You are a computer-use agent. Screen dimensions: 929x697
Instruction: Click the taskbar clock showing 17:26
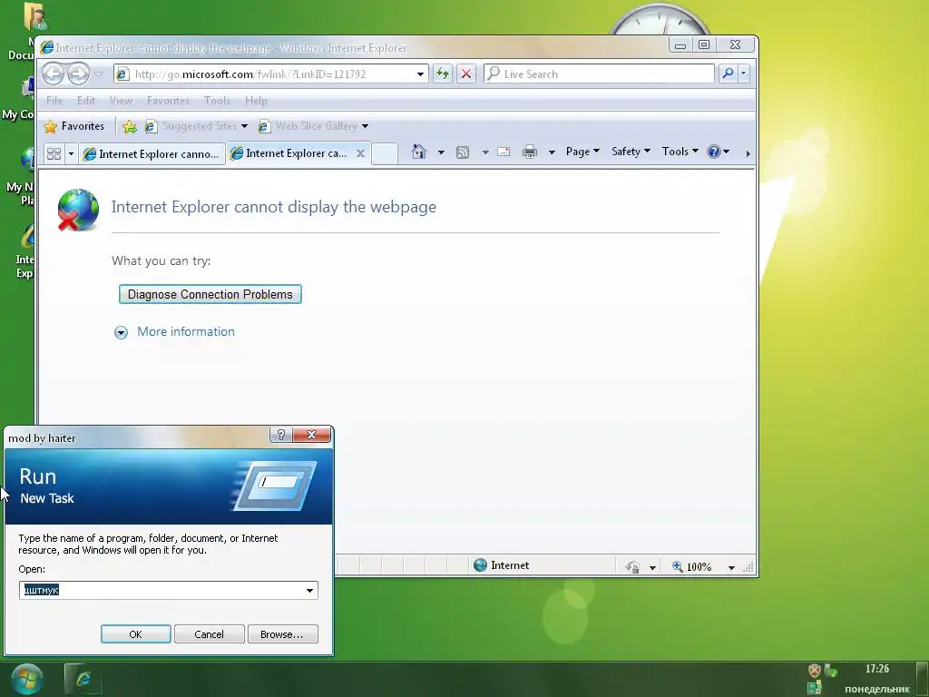click(877, 669)
